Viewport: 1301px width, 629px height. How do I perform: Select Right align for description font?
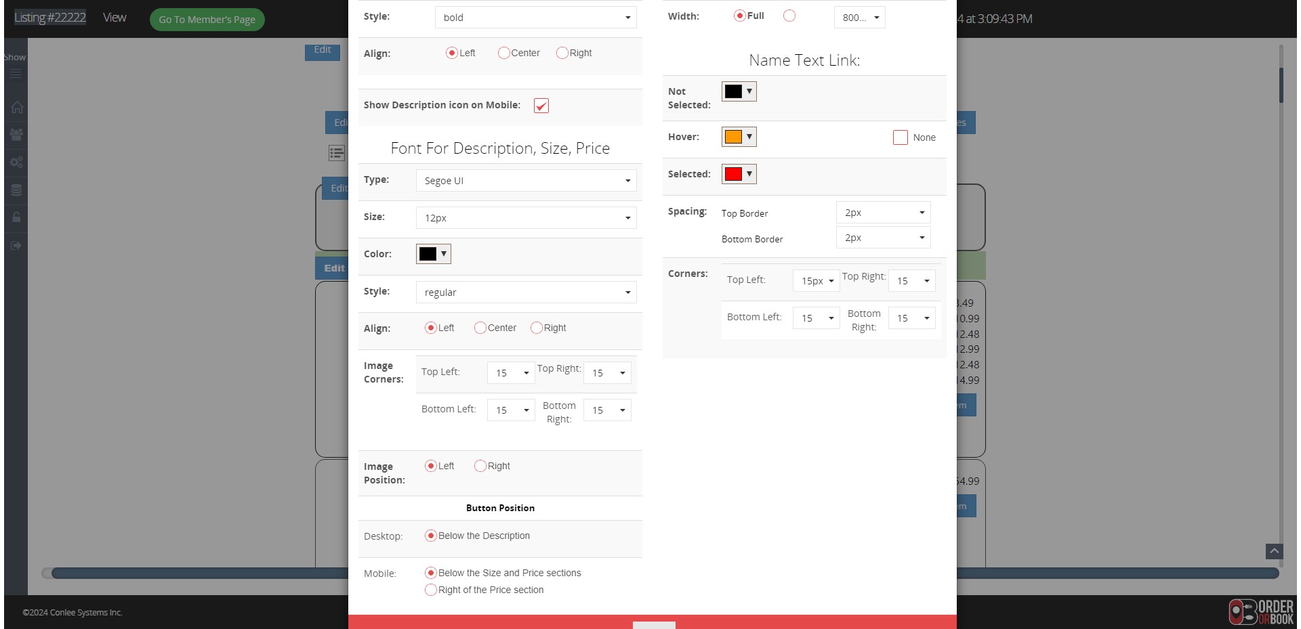536,328
